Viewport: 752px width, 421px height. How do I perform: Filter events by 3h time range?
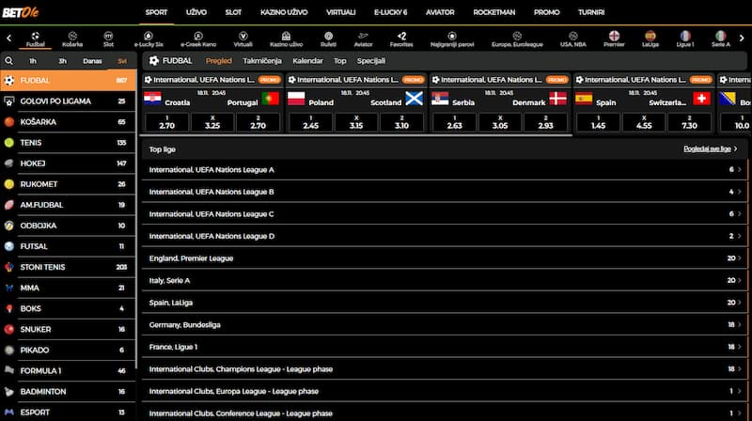click(62, 61)
